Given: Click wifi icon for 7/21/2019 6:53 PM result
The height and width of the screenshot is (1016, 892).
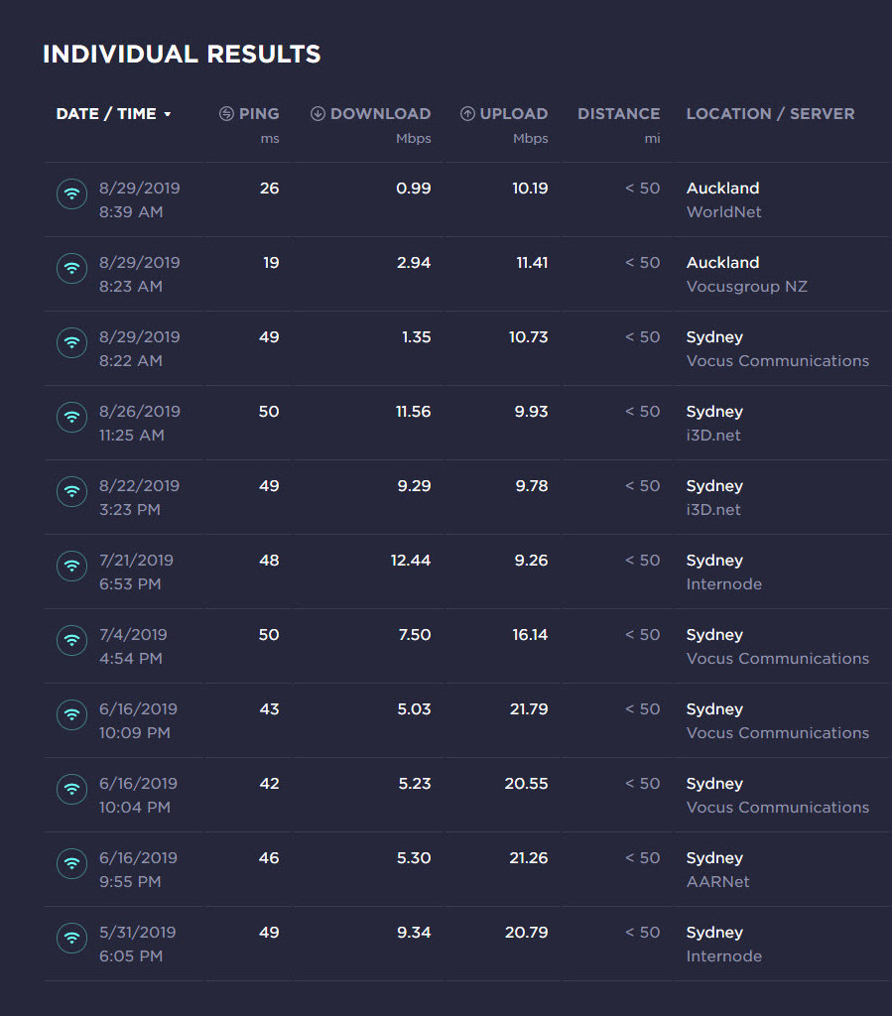Looking at the screenshot, I should click(x=71, y=567).
